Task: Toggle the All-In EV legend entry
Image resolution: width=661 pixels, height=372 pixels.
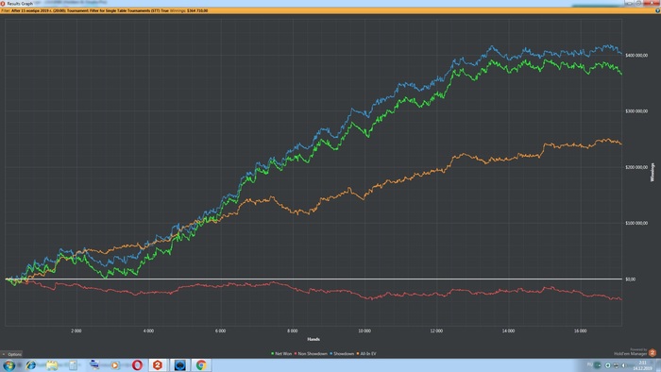Action: point(366,354)
